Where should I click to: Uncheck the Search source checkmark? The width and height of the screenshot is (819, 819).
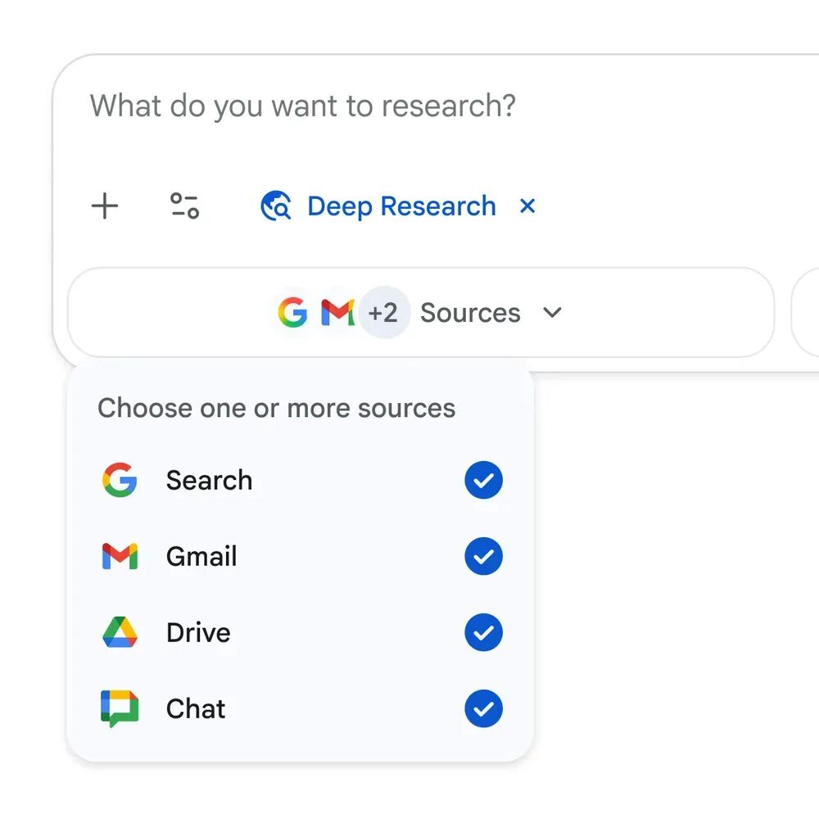point(483,481)
